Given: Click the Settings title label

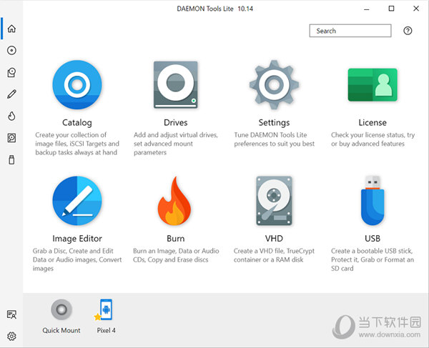Looking at the screenshot, I should tap(274, 122).
